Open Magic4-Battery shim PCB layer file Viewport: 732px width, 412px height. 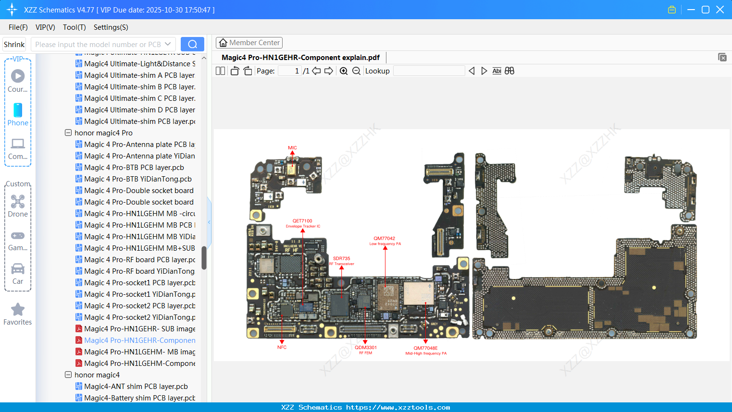(x=140, y=398)
